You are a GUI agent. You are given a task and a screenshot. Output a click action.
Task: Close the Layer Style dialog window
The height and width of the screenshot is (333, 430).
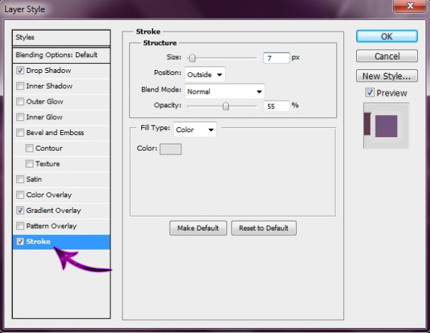tap(408, 7)
